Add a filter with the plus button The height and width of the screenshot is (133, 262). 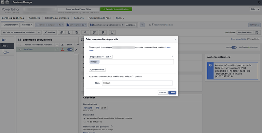pyautogui.click(x=142, y=25)
